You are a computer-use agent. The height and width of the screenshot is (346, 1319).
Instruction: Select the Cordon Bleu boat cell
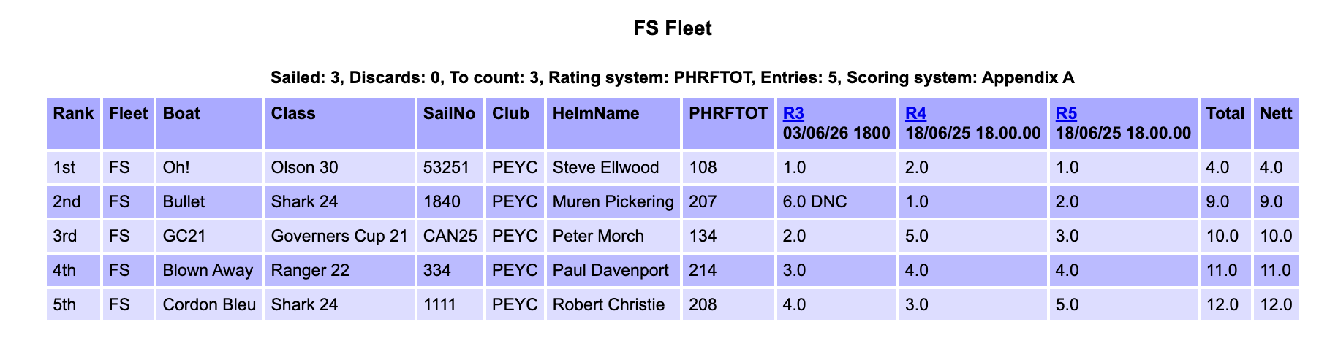tap(209, 304)
